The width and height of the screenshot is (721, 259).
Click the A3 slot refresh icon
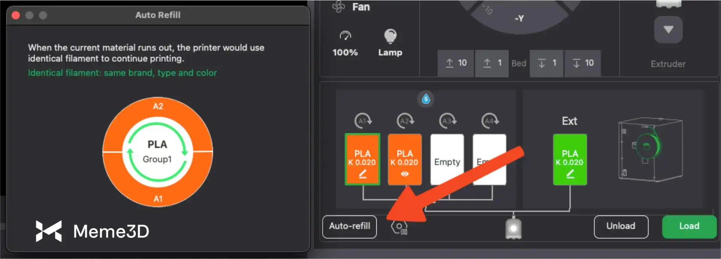(448, 121)
